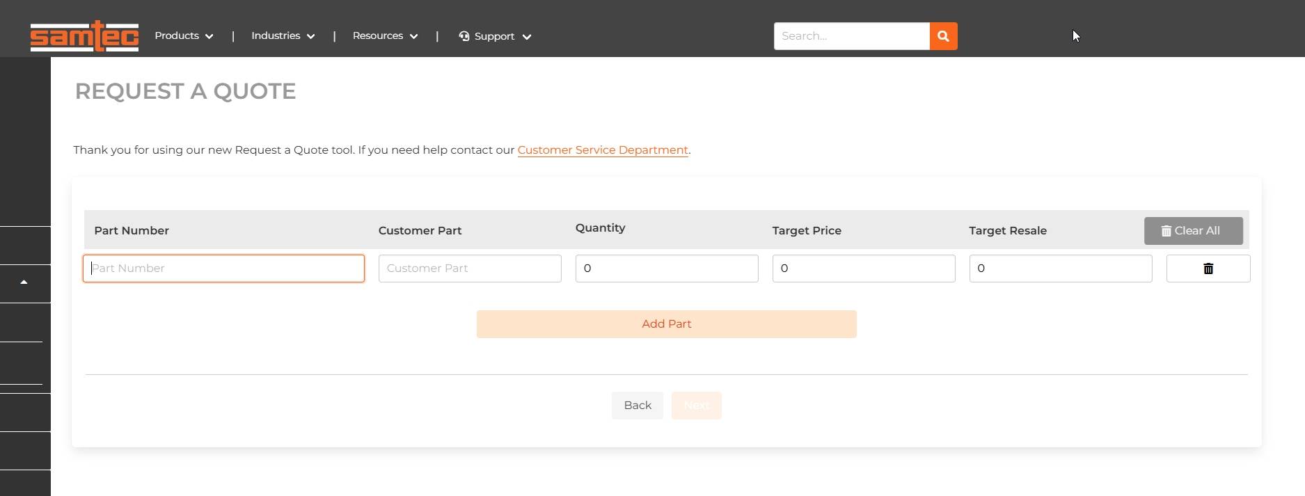Click the up-arrow icon in left sidebar

tap(24, 282)
